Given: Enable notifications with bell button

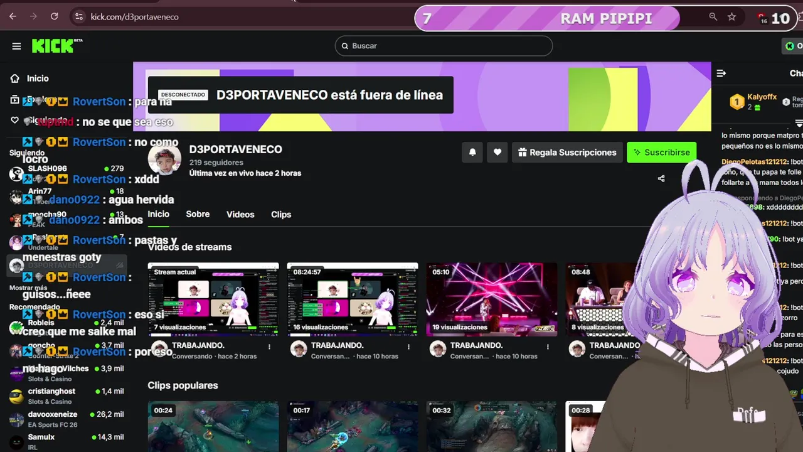Looking at the screenshot, I should tap(472, 152).
